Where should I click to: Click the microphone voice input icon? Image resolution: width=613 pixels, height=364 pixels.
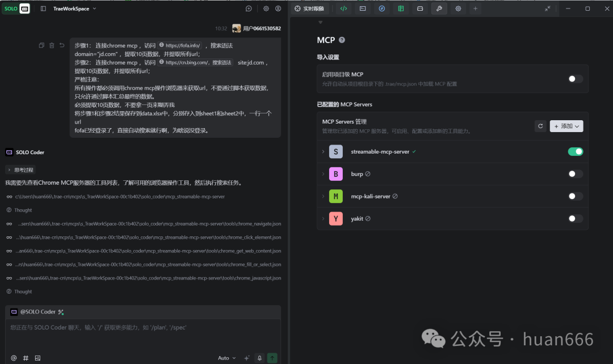coord(259,358)
